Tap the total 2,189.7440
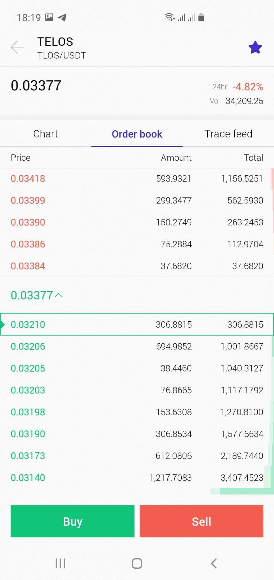274x580 pixels. [x=242, y=456]
